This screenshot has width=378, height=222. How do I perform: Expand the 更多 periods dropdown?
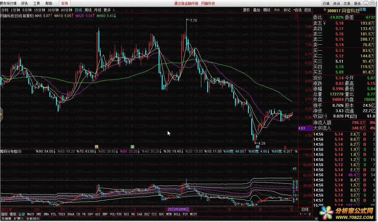coord(109,10)
